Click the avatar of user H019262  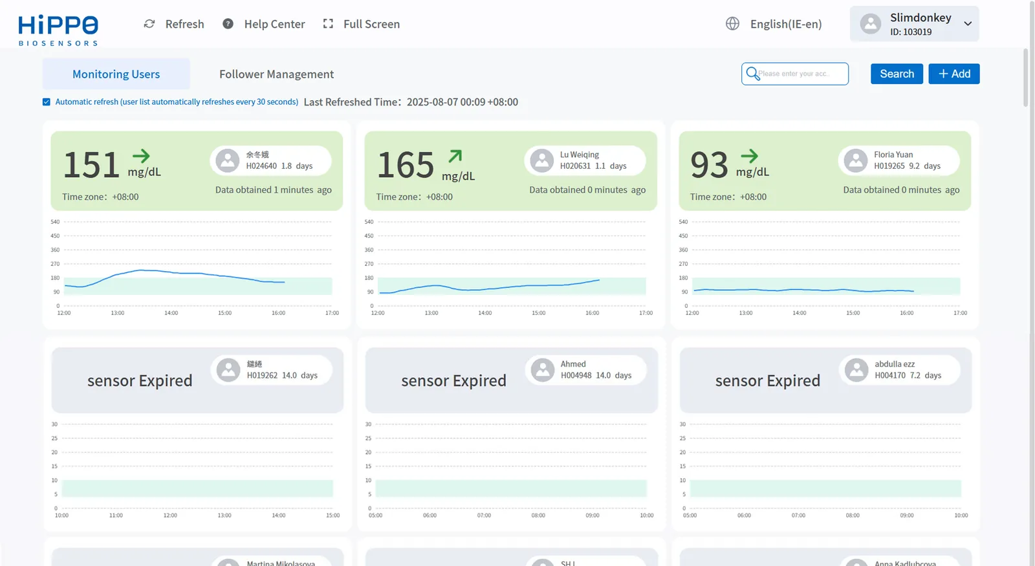pyautogui.click(x=228, y=370)
